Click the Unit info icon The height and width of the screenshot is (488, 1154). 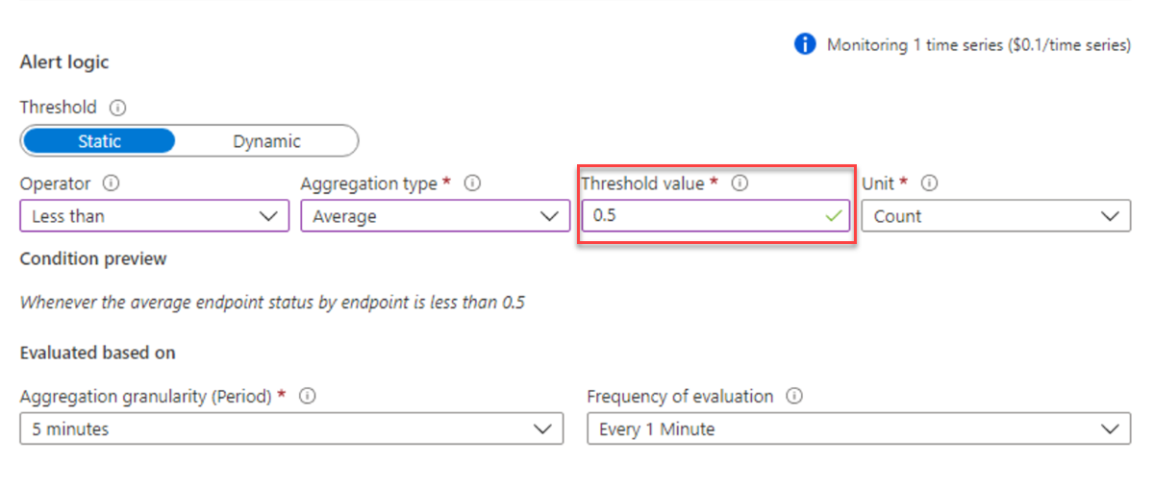(x=930, y=183)
